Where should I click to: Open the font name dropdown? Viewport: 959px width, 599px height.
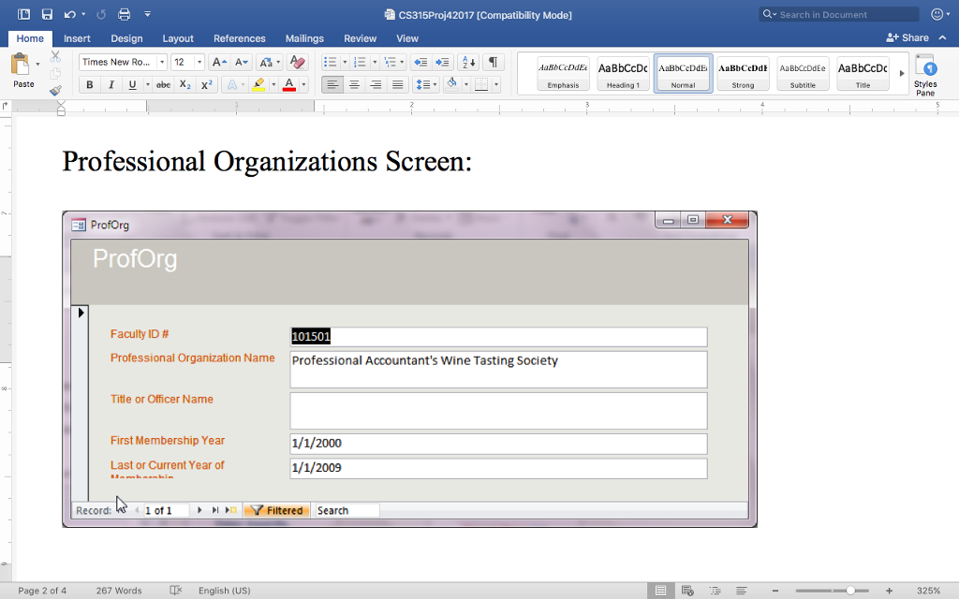coord(162,62)
